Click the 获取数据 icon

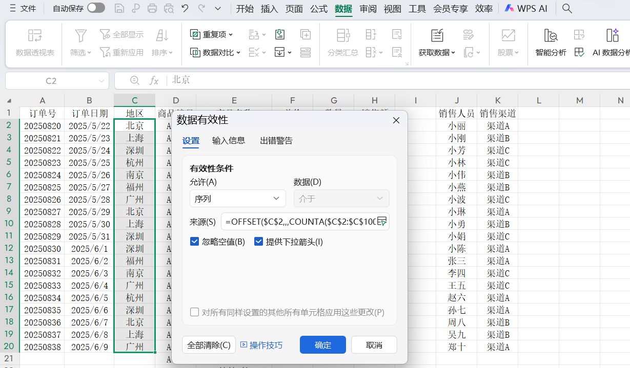437,36
